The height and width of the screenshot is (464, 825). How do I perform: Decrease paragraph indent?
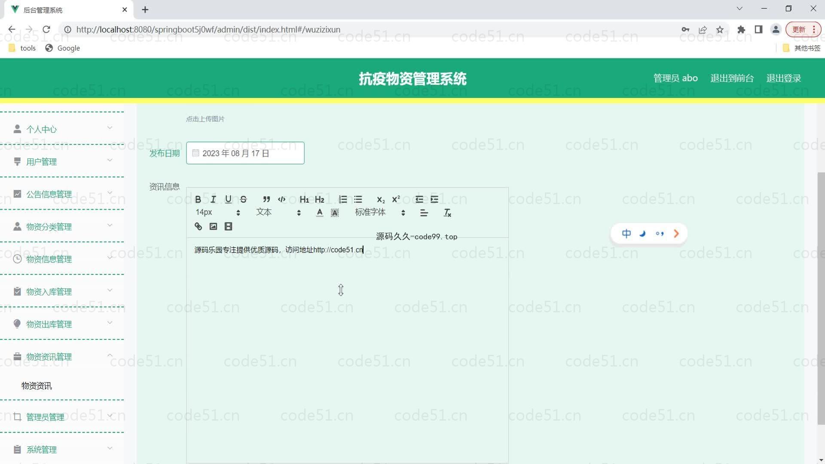(x=419, y=199)
